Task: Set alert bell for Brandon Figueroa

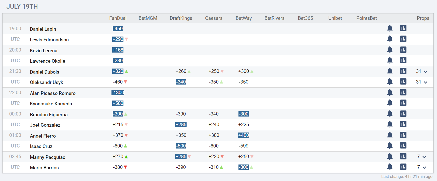Action: [390, 114]
